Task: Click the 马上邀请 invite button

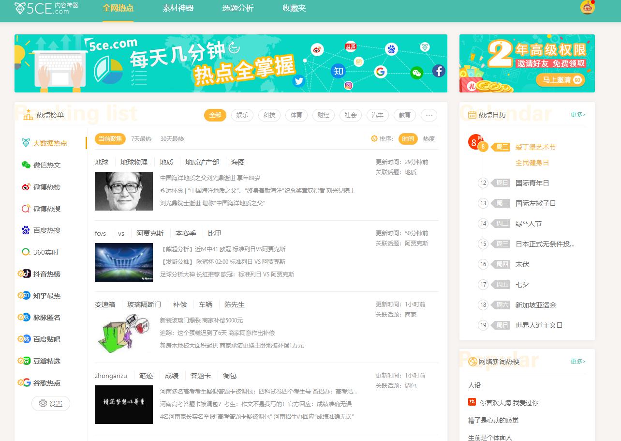Action: (560, 79)
